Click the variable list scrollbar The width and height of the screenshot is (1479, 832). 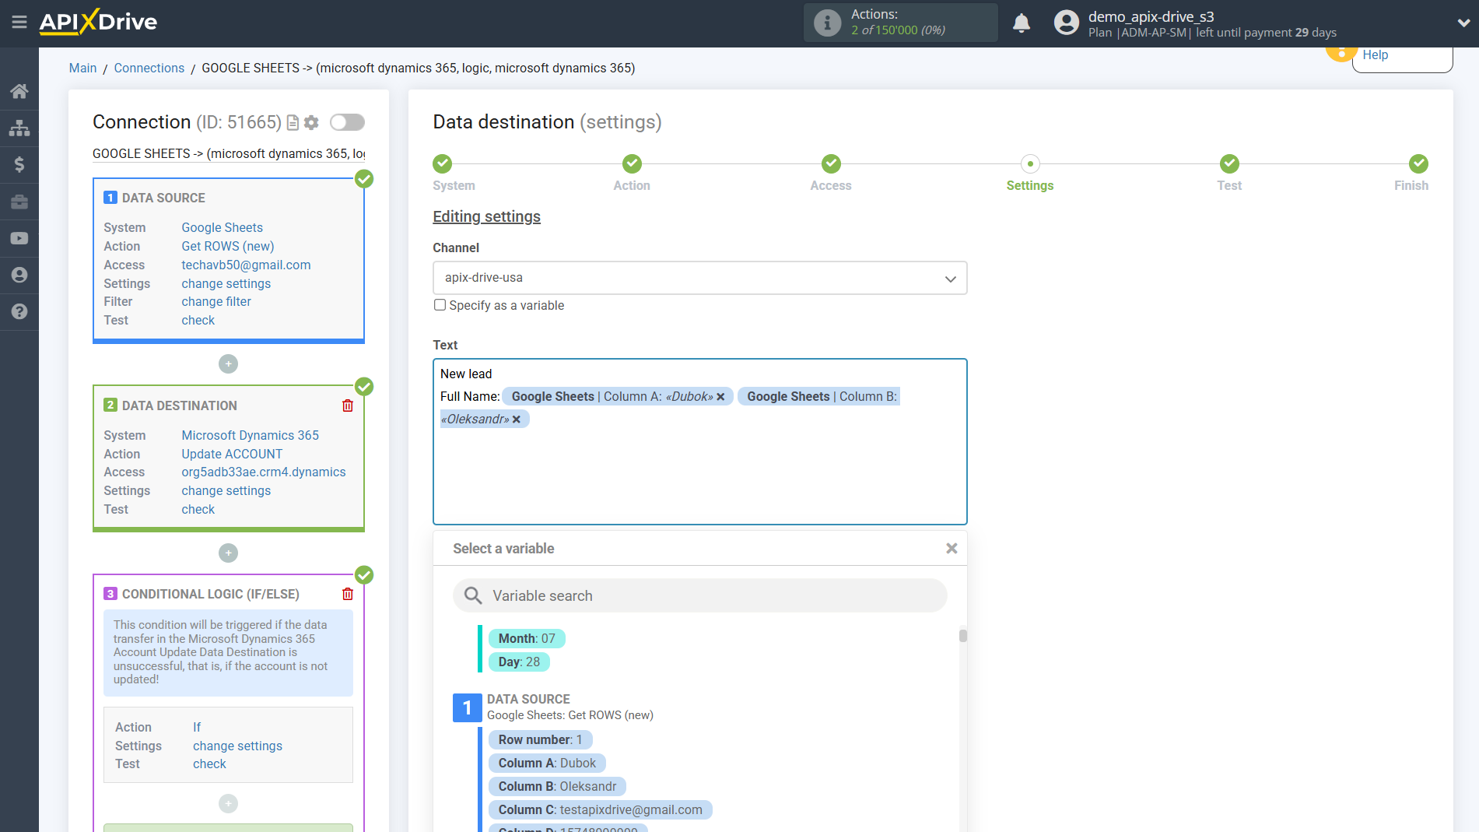[962, 636]
